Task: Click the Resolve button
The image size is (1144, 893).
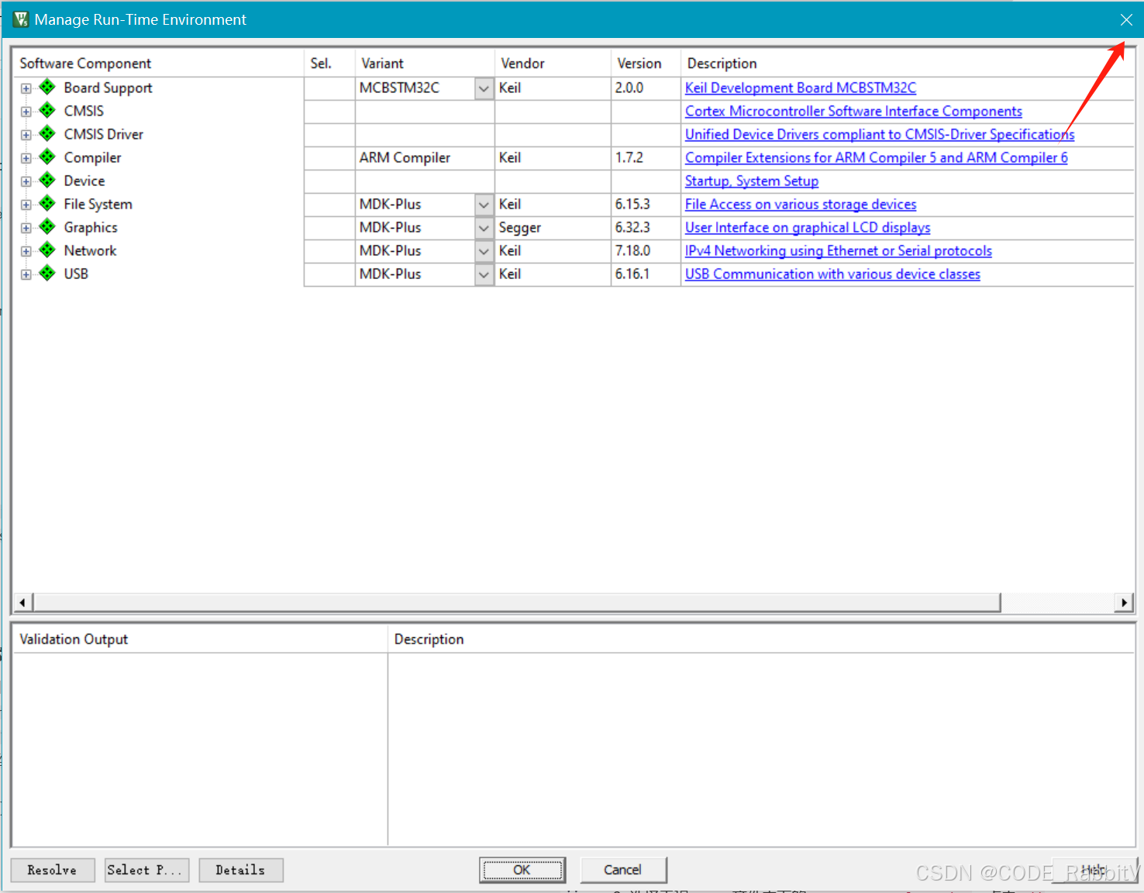Action: click(53, 870)
